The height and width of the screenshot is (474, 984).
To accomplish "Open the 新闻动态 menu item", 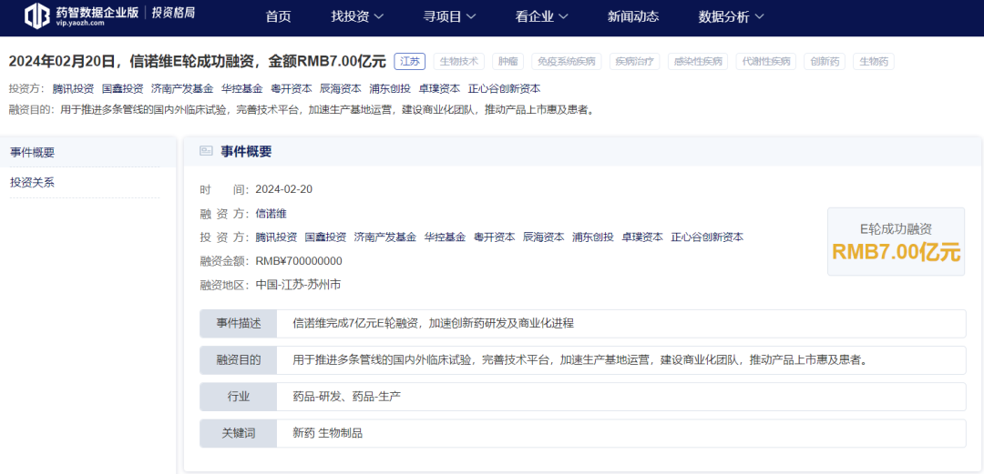I will [633, 17].
